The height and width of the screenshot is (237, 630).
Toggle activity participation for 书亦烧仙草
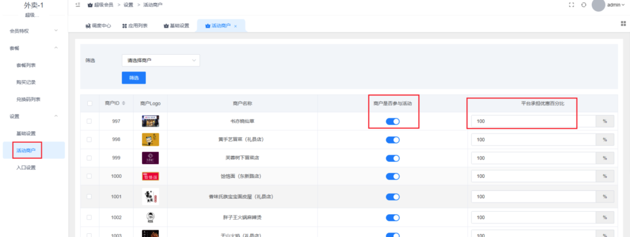393,121
